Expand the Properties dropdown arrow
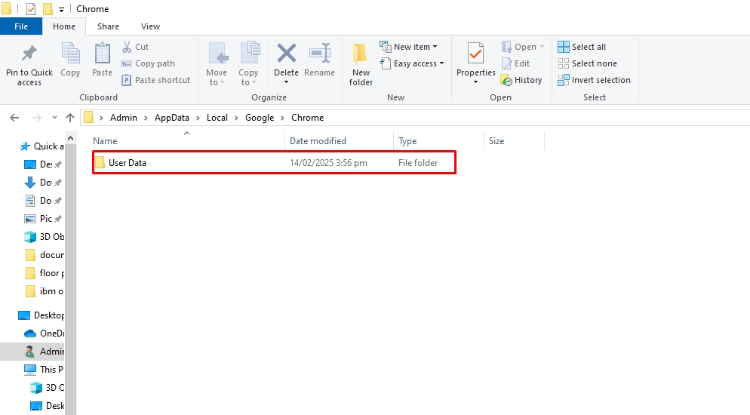This screenshot has height=415, width=750. 475,82
